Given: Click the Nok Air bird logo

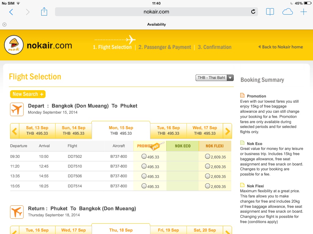Looking at the screenshot, I should (14, 45).
